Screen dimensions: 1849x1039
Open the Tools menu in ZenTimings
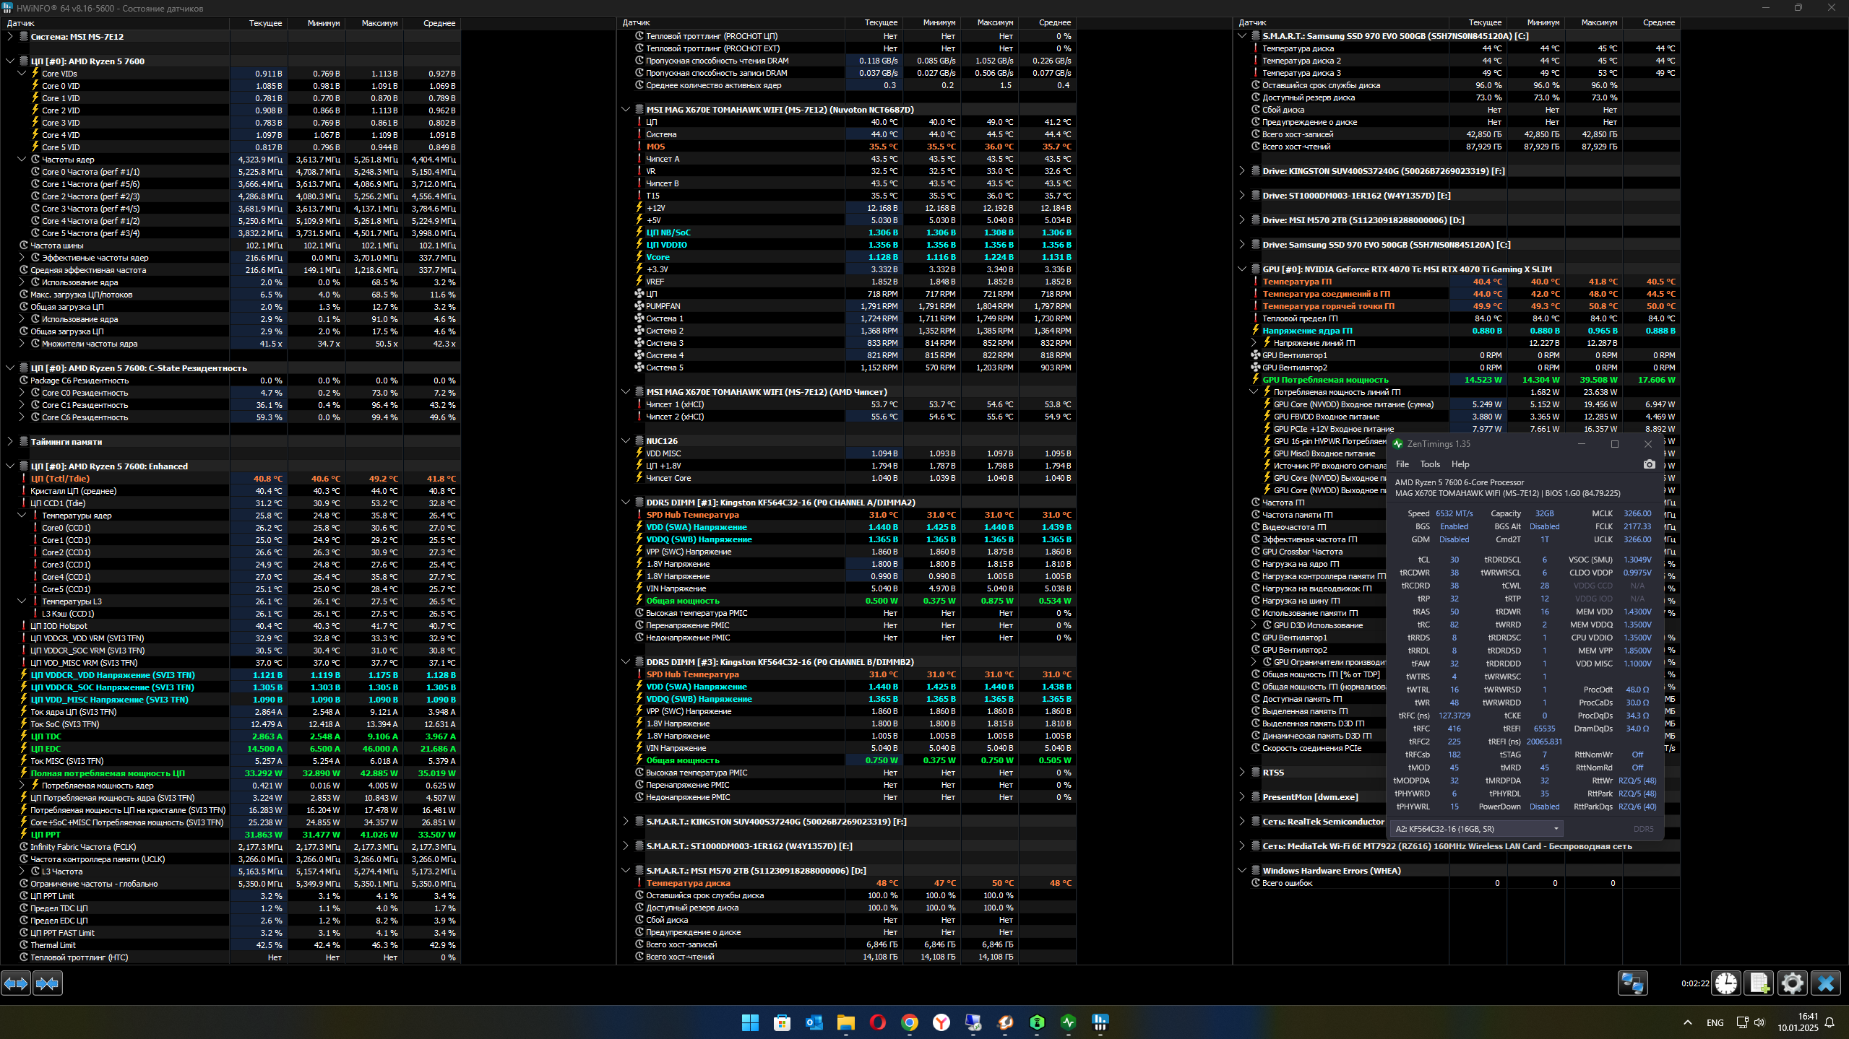[x=1429, y=464]
